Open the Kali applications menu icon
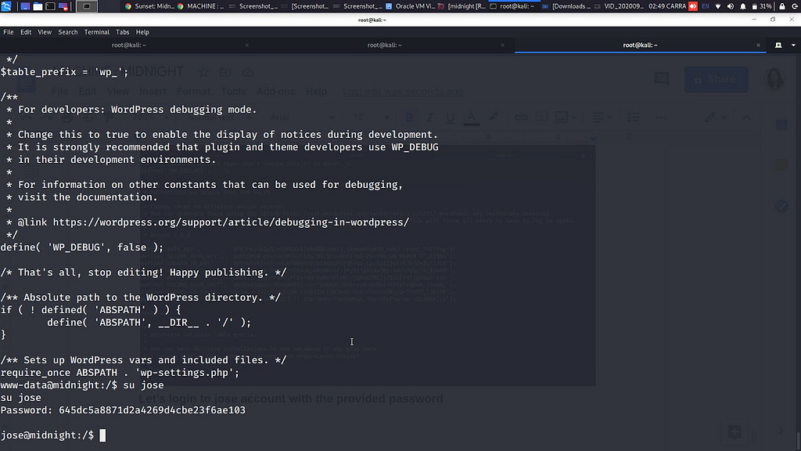 pos(6,6)
